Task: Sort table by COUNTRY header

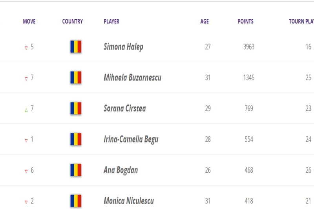Action: 72,22
